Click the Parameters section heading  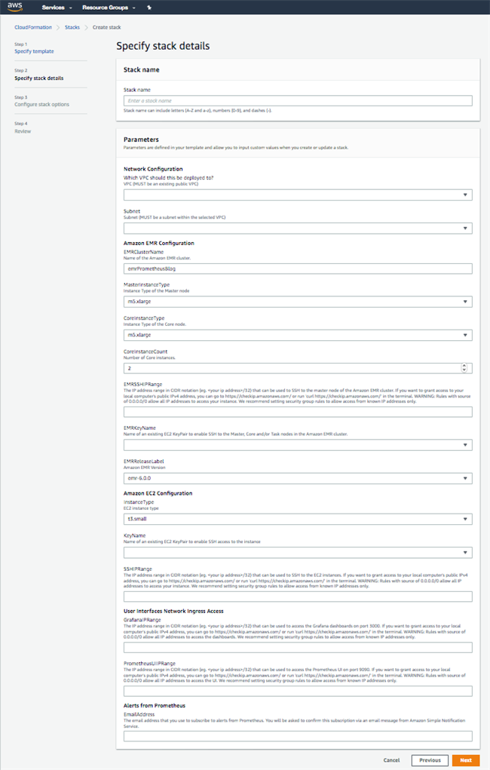point(141,140)
